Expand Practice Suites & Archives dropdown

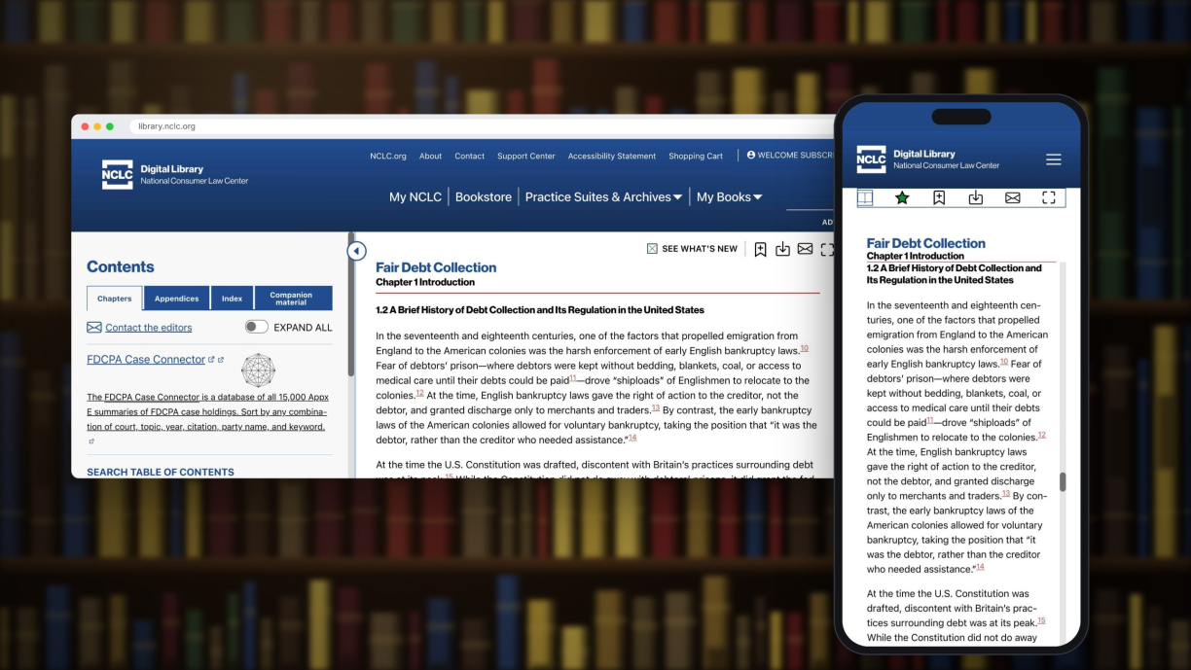(603, 196)
